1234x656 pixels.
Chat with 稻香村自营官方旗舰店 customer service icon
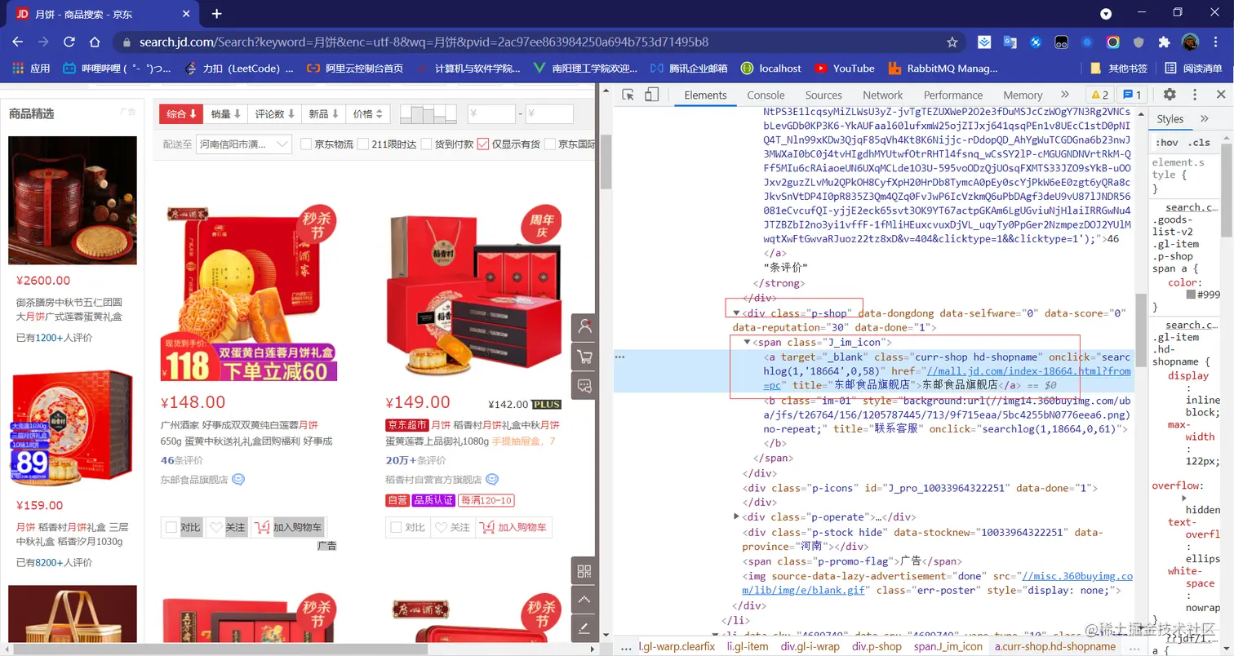492,480
